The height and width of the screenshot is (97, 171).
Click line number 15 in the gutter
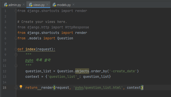[x=4, y=88]
